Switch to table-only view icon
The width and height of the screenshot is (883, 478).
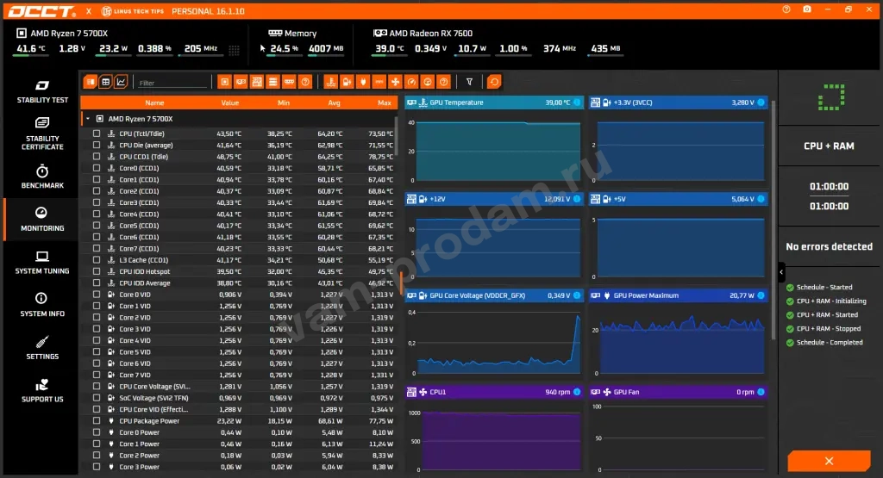pos(105,82)
